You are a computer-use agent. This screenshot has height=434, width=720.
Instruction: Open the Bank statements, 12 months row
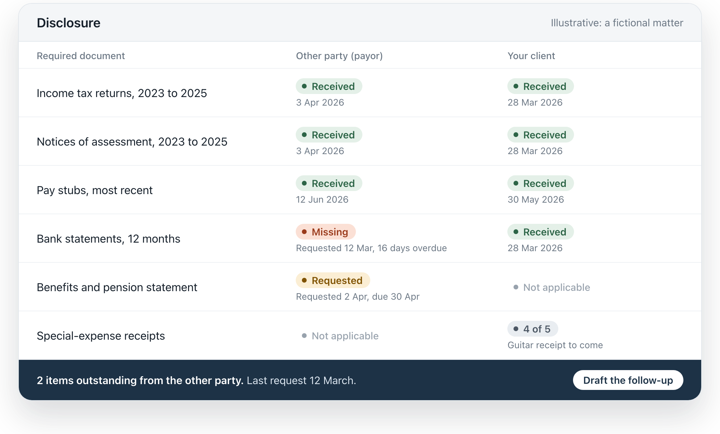tap(360, 238)
